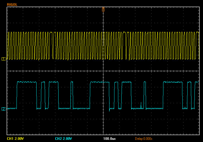Select the CH2 ground reference marker
Image resolution: width=203 pixels, height=142 pixels.
click(x=4, y=109)
